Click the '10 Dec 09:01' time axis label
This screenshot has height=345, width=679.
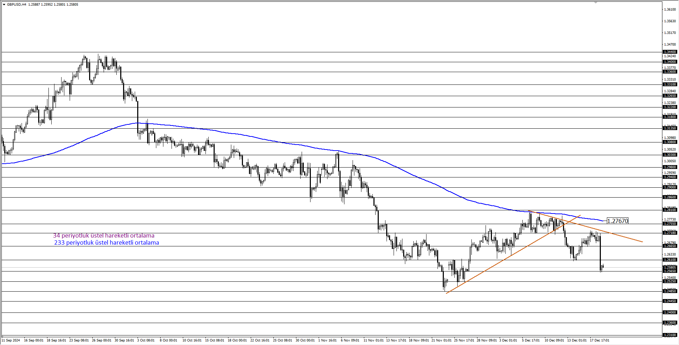[554, 340]
